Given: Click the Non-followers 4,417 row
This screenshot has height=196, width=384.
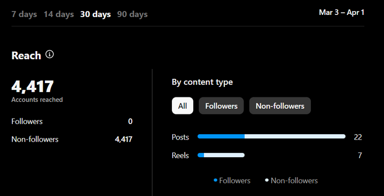Looking at the screenshot, I should (72, 140).
